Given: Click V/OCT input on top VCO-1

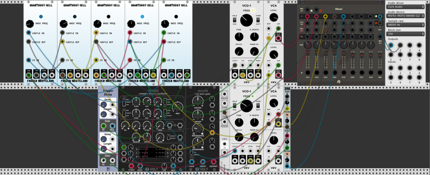Looking at the screenshot, I should [235, 65].
